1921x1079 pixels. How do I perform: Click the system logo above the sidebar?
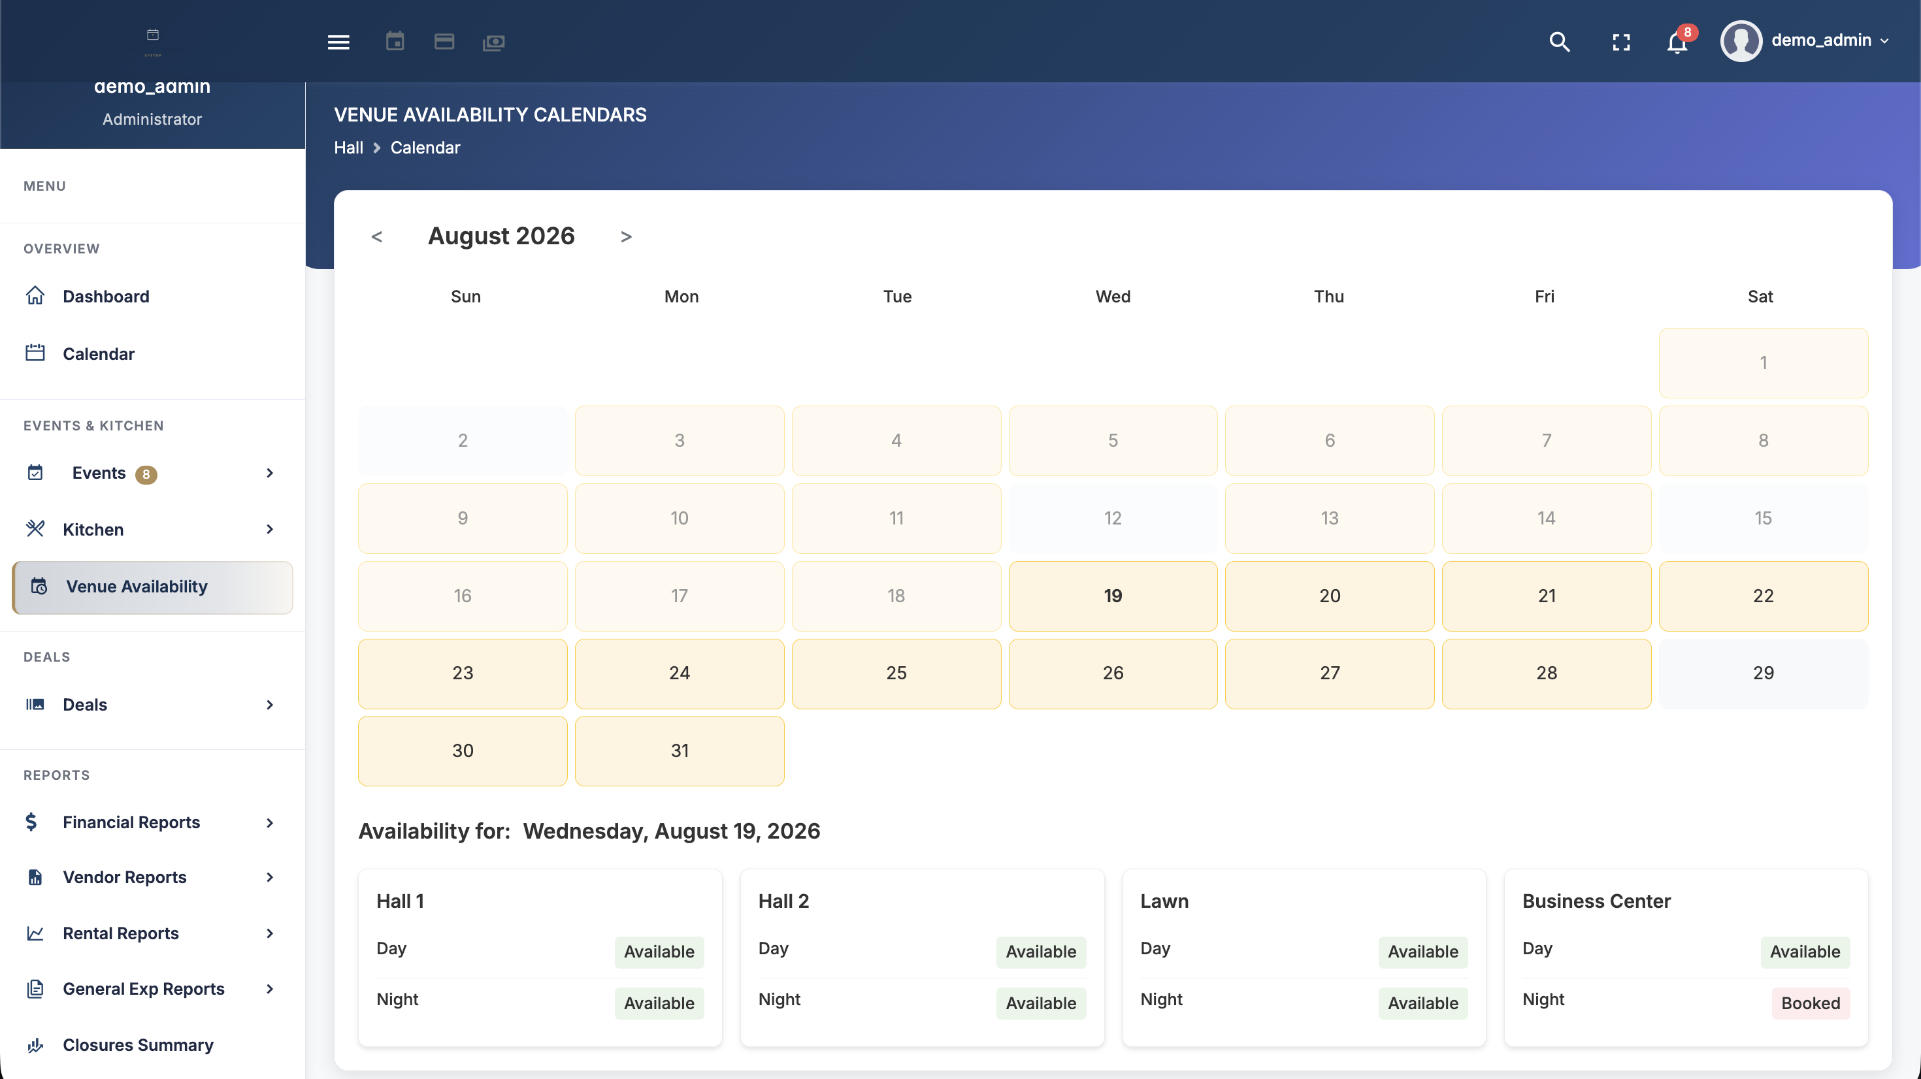153,41
